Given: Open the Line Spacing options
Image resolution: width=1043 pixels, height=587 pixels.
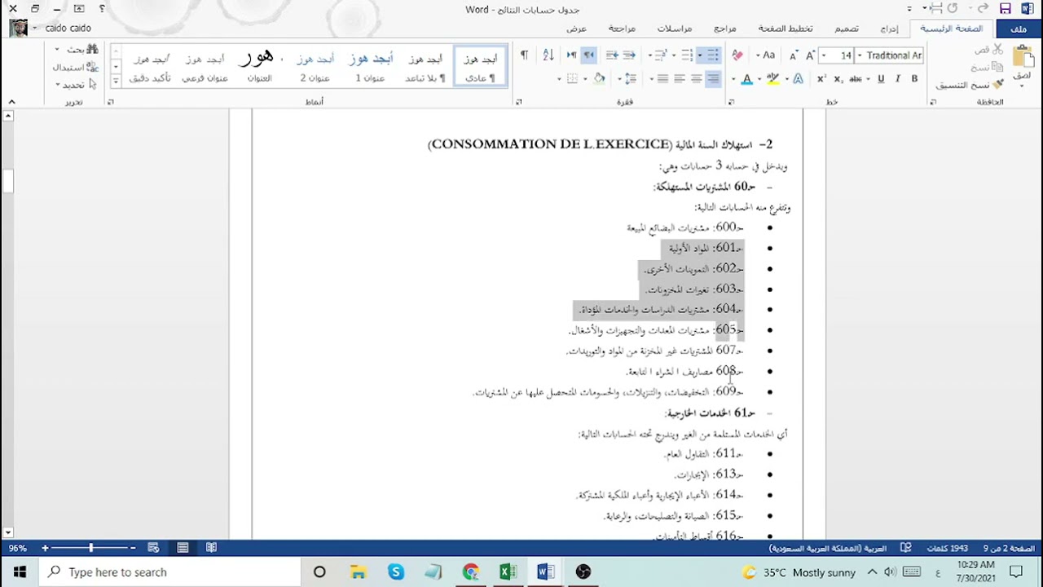Looking at the screenshot, I should tap(630, 79).
